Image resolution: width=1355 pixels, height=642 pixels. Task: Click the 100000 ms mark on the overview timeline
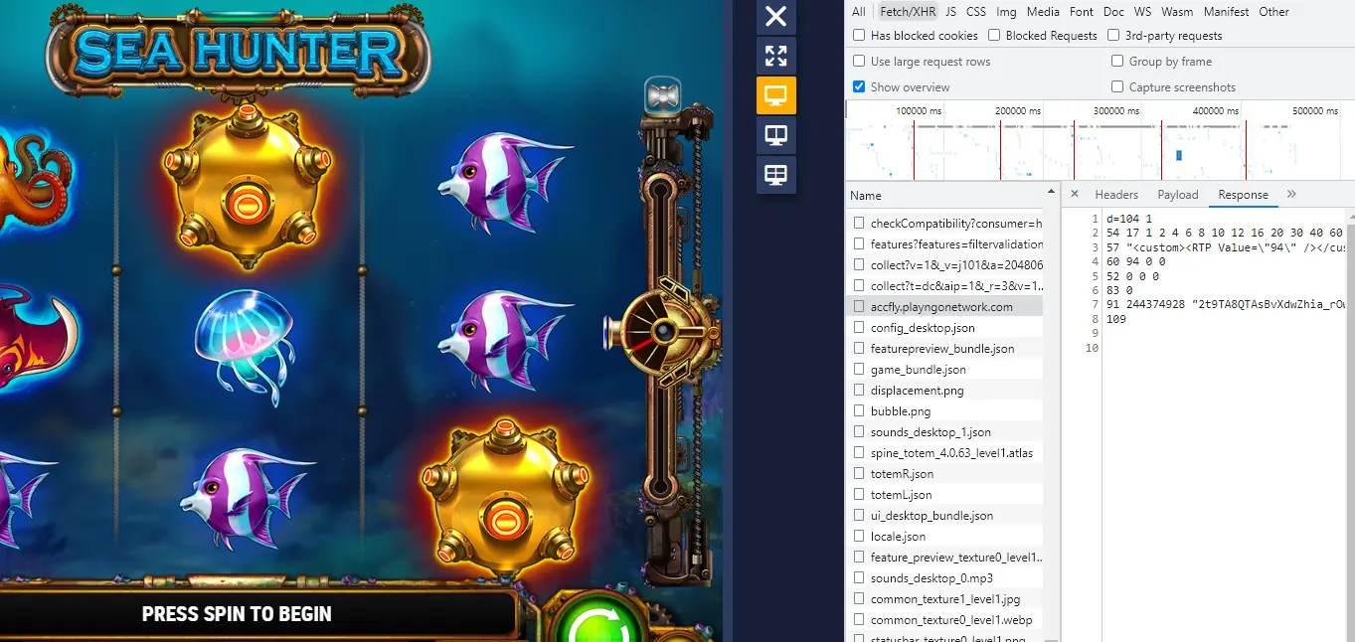[920, 111]
